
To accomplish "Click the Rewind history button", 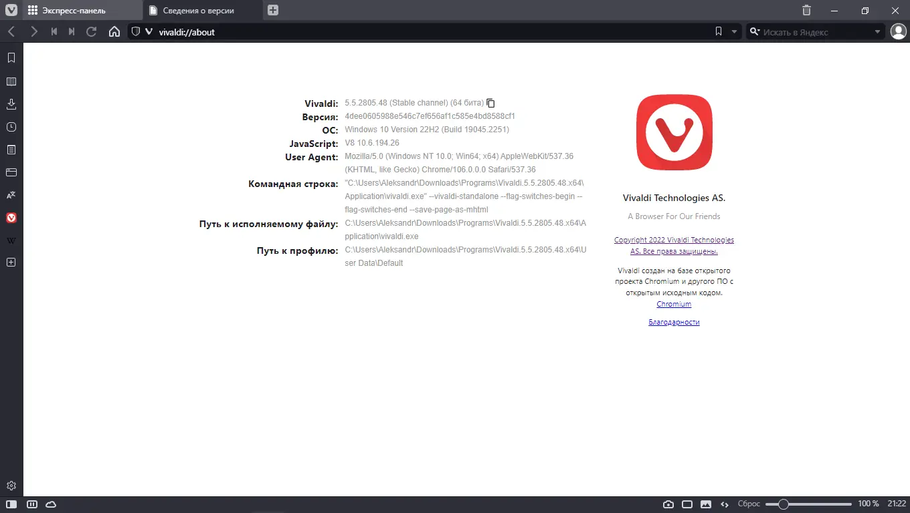I will [54, 31].
